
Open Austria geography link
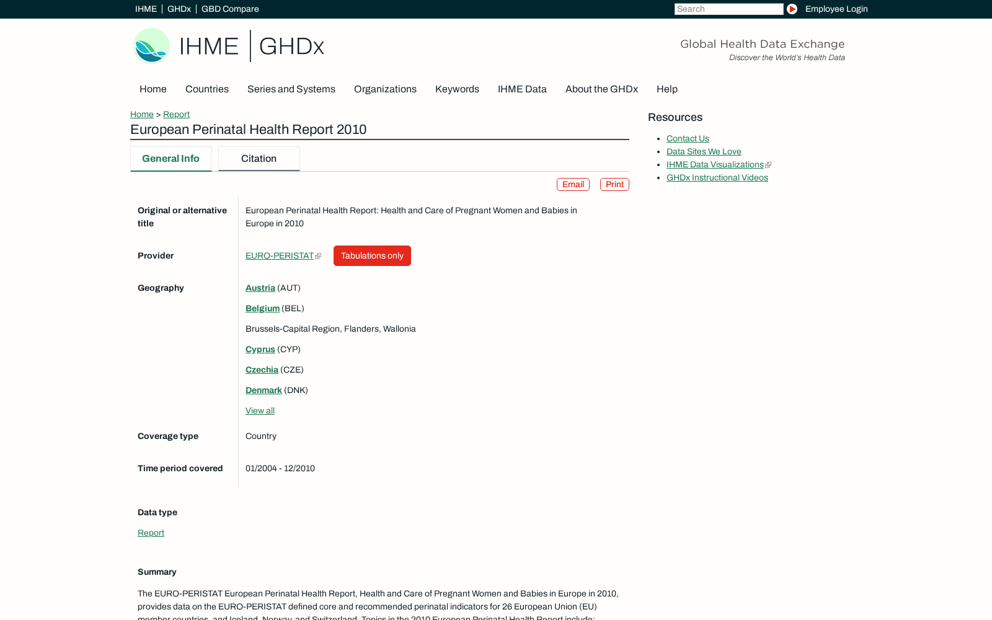260,288
